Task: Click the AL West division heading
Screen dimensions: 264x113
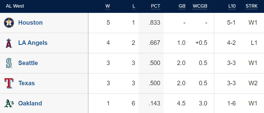Action: [15, 6]
